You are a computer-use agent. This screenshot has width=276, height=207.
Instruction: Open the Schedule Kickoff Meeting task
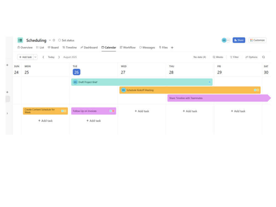[190, 90]
